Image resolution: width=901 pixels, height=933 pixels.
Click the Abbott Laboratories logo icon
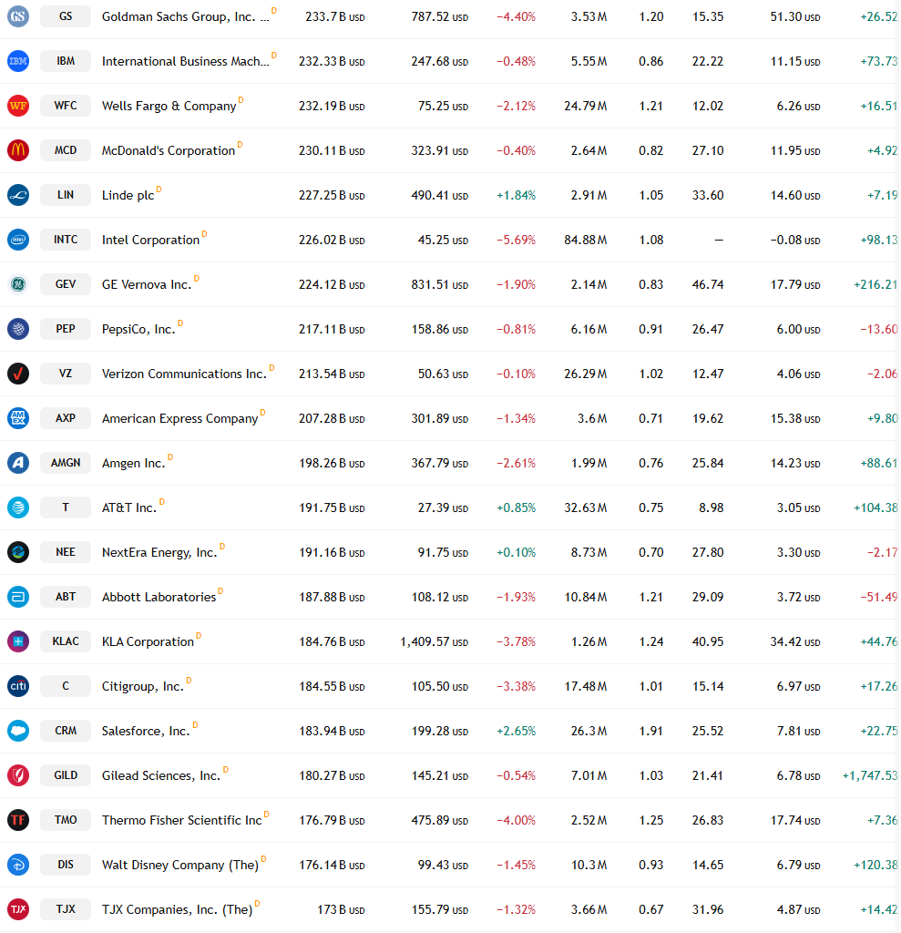[x=18, y=597]
